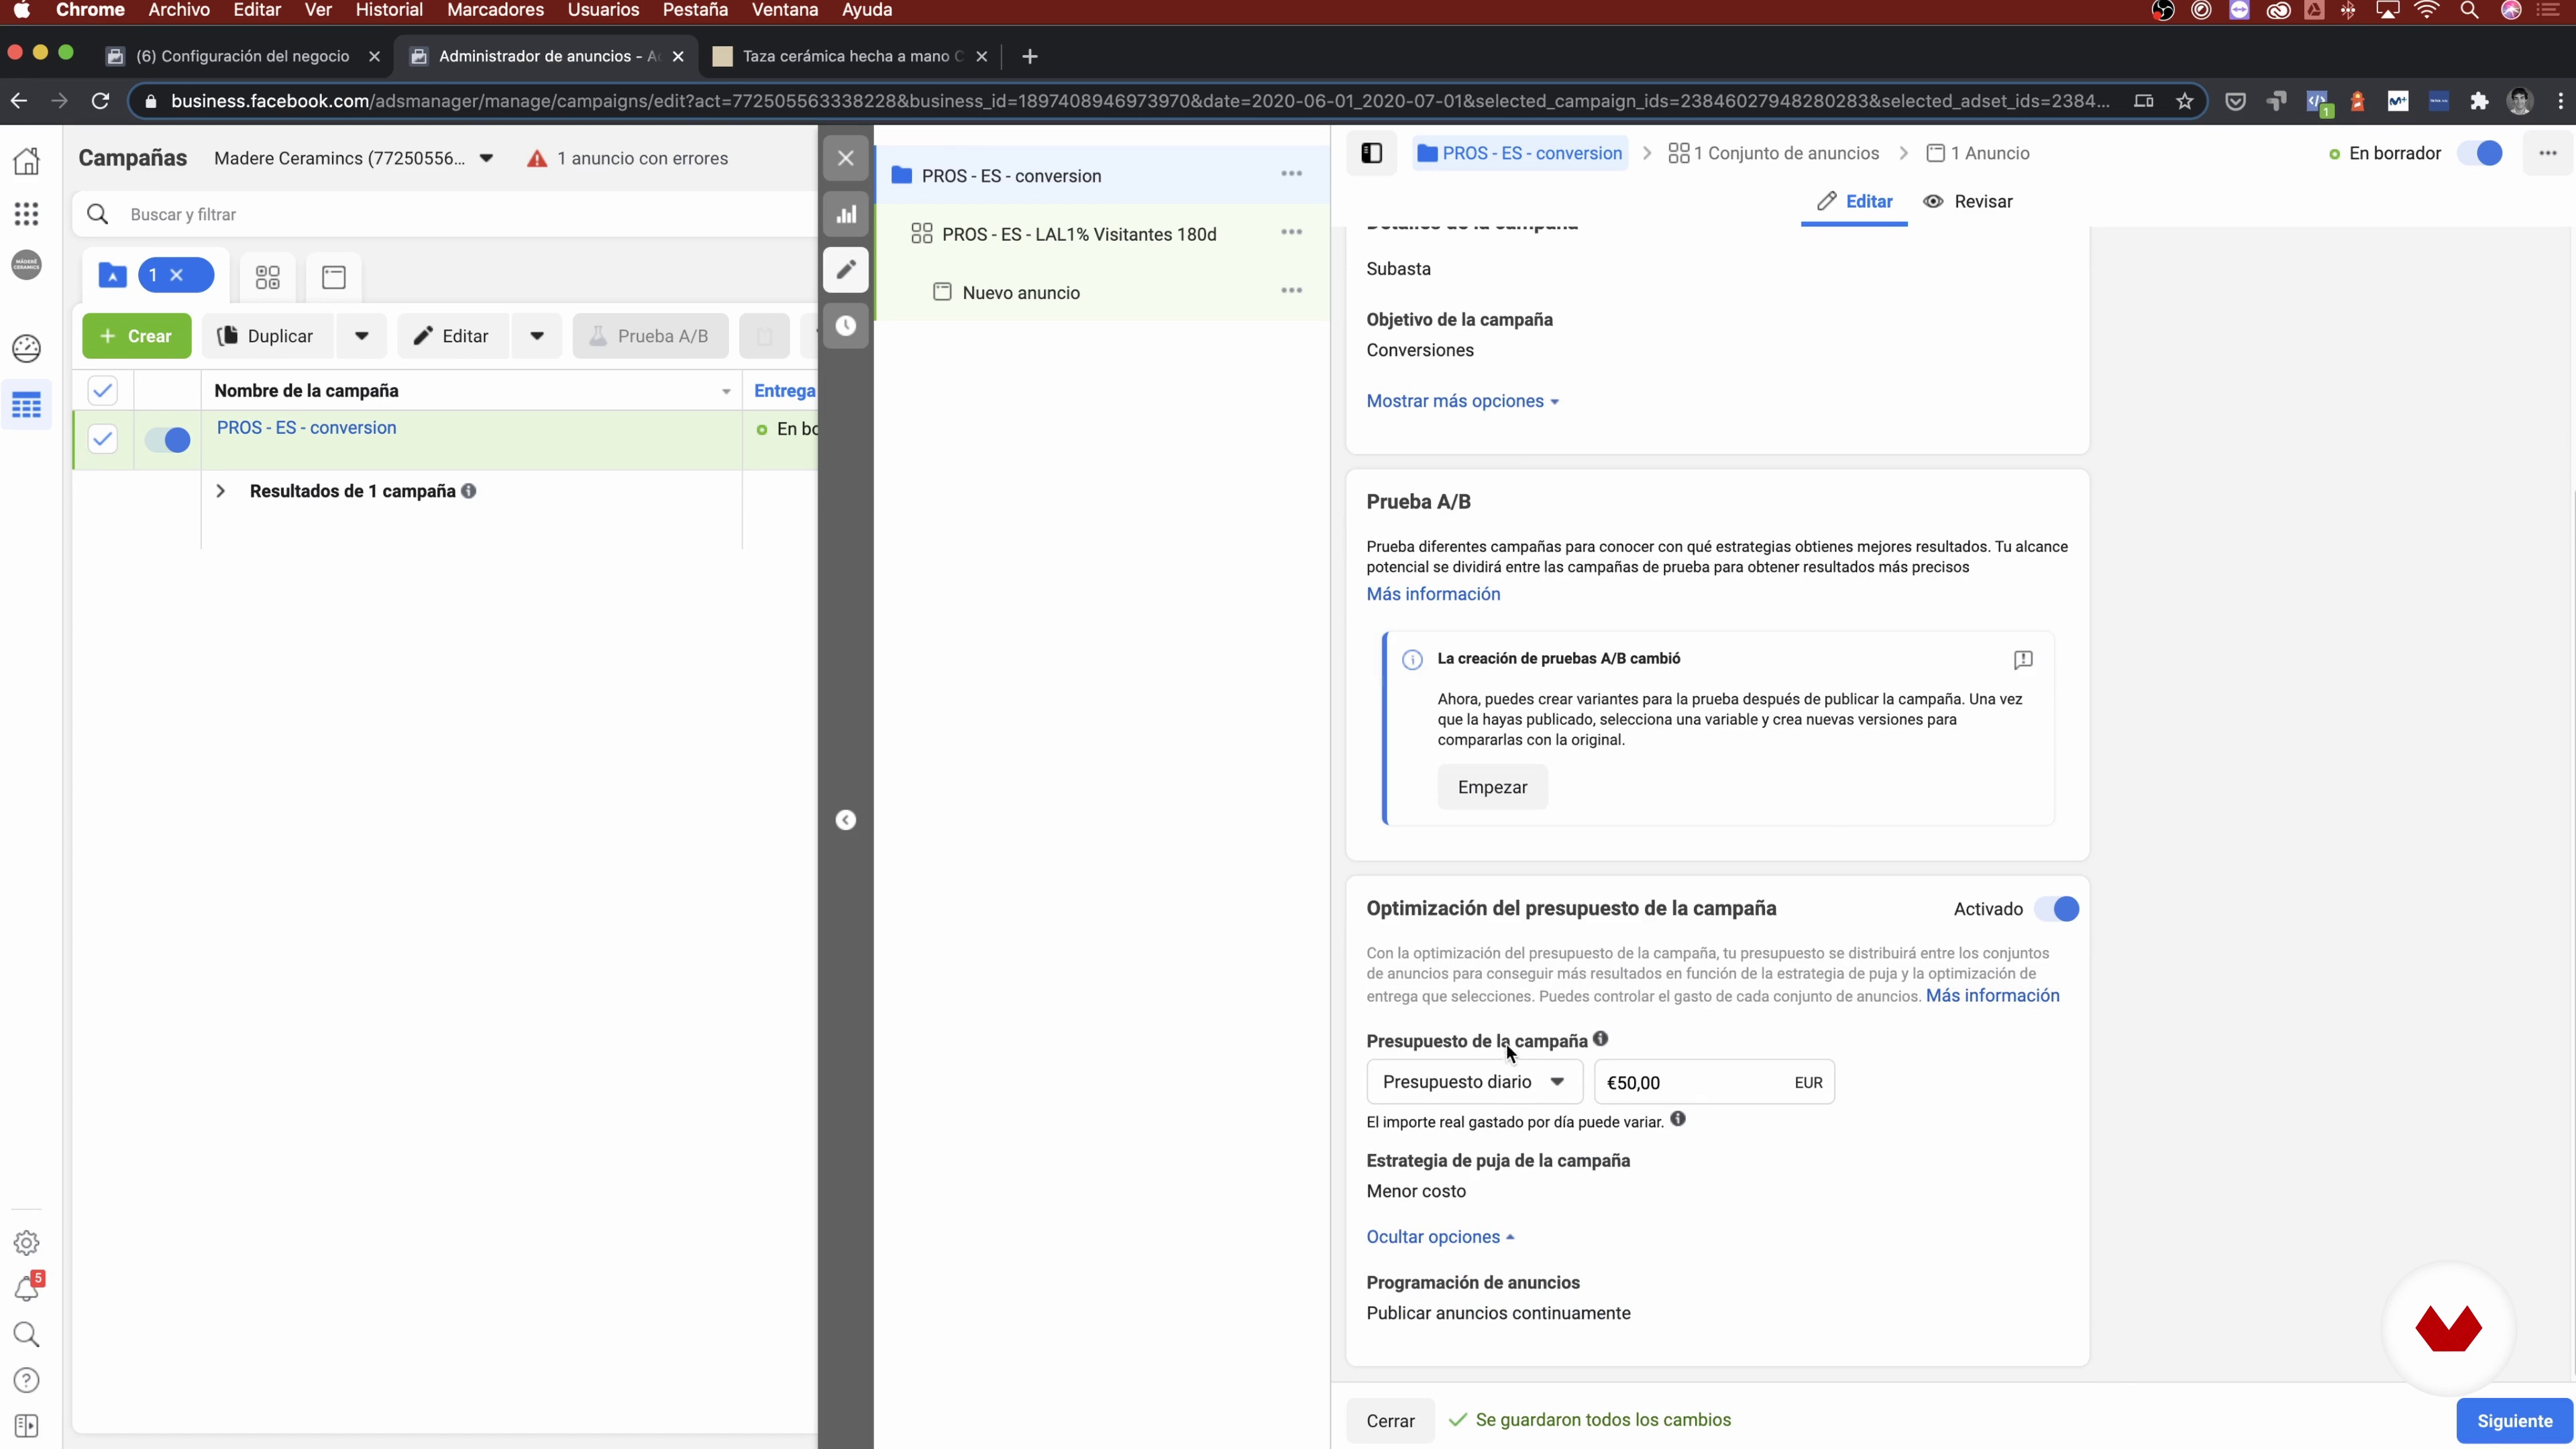The width and height of the screenshot is (2576, 1449).
Task: Switch to the Revisar tab
Action: pyautogui.click(x=1967, y=202)
